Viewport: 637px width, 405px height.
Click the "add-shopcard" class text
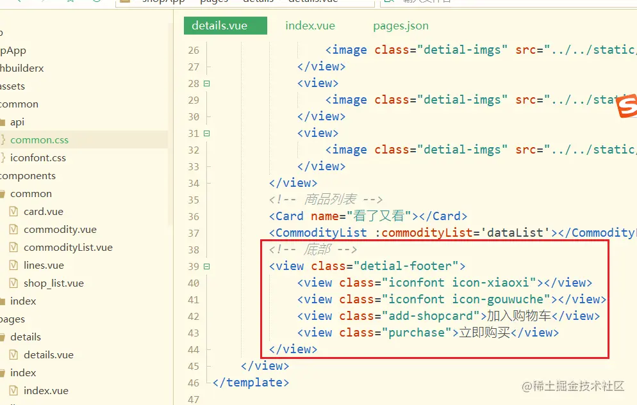[x=431, y=316]
